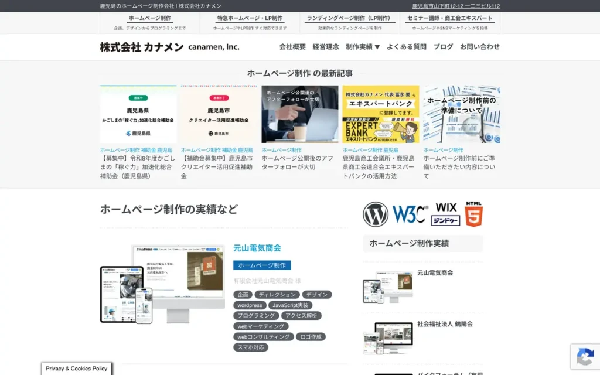Open article 【補助金募集中】鹿児島市クリエイター活用
The height and width of the screenshot is (375, 600).
point(217,167)
